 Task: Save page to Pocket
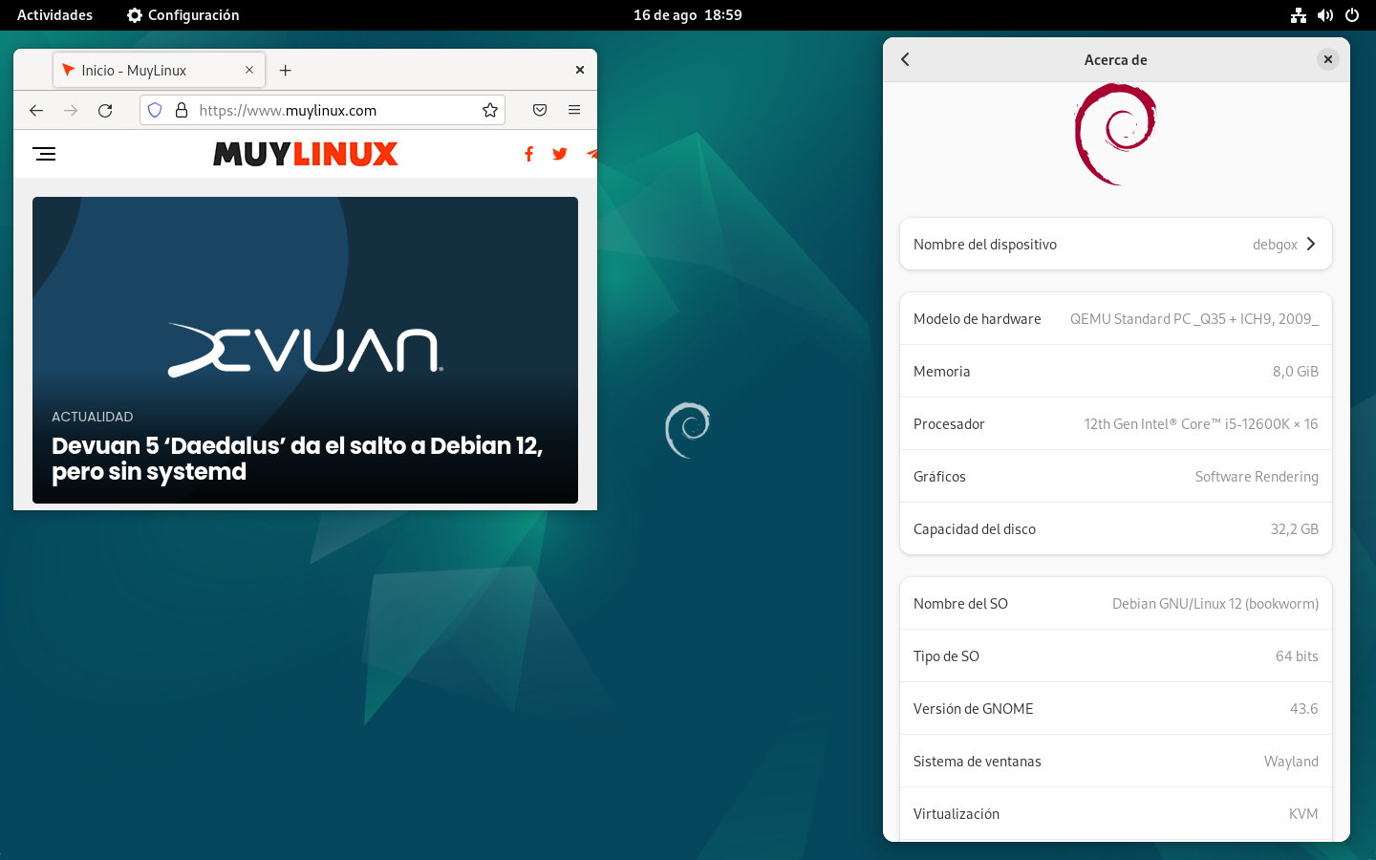tap(540, 110)
